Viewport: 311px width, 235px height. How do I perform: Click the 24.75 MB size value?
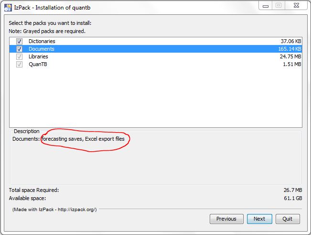click(x=290, y=56)
